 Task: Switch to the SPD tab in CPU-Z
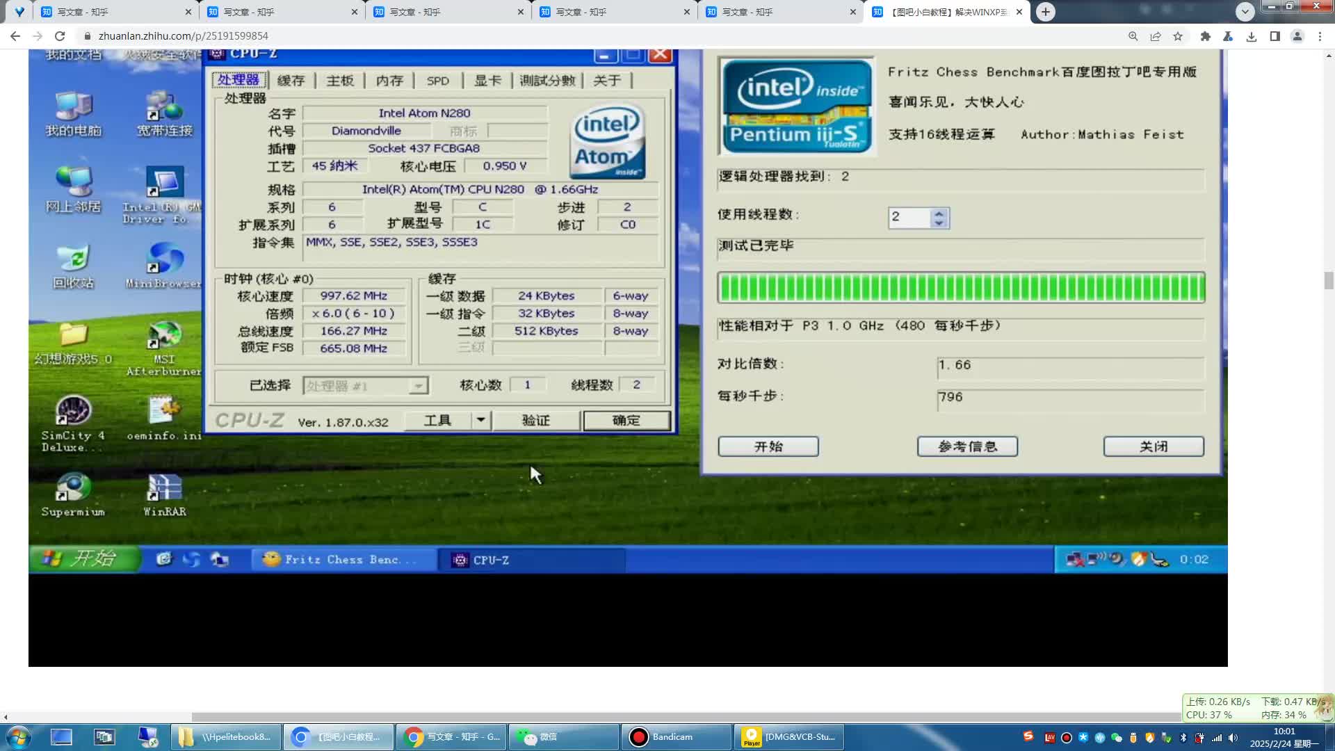(437, 80)
